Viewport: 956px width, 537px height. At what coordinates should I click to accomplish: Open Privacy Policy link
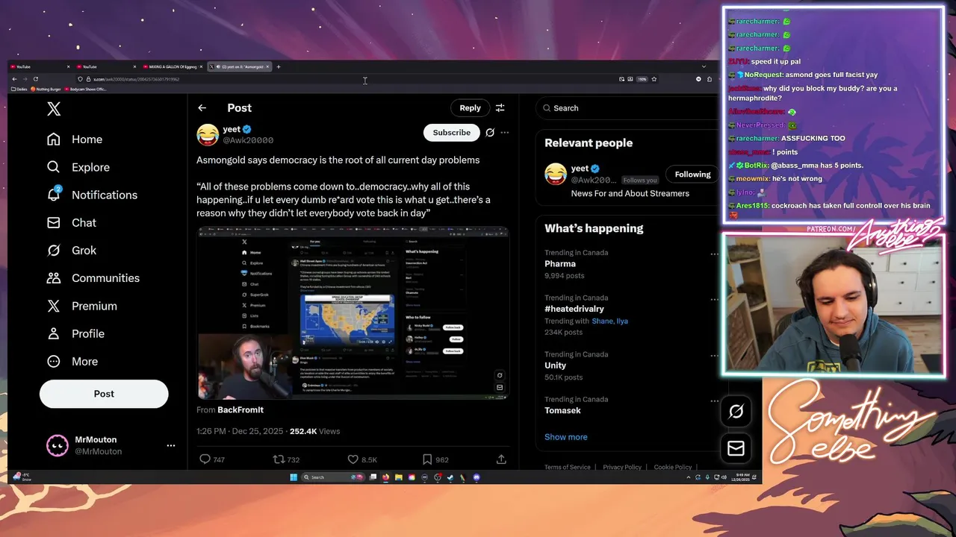tap(622, 467)
